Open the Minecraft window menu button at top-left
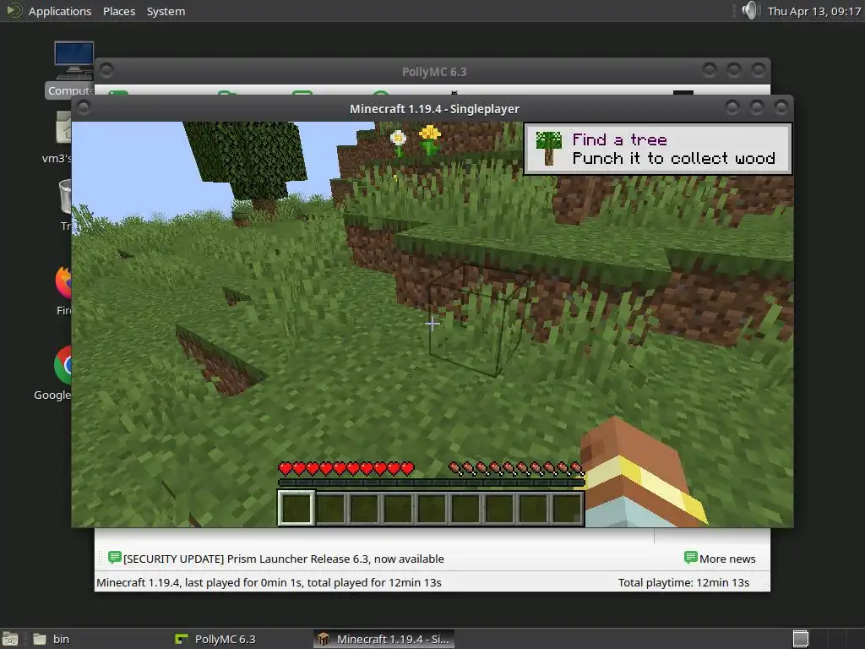The image size is (865, 649). [84, 107]
